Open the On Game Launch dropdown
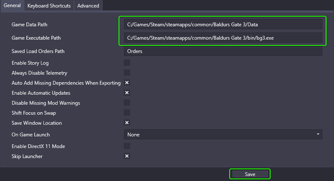Screen dimensions: 334x181 [223, 134]
